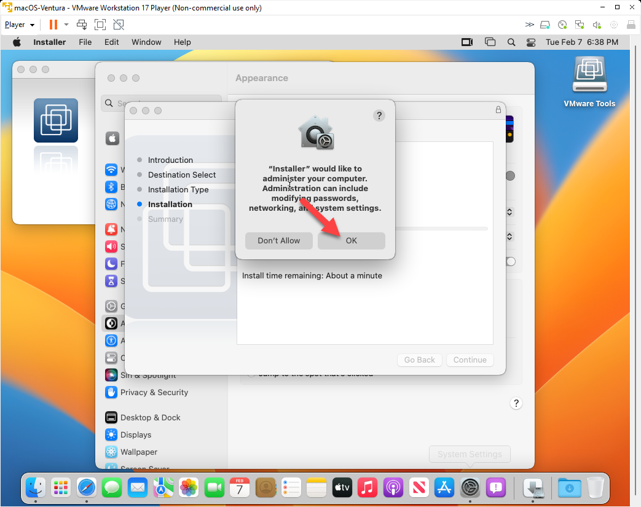Launch Safari from the Dock
641x507 pixels.
point(87,488)
